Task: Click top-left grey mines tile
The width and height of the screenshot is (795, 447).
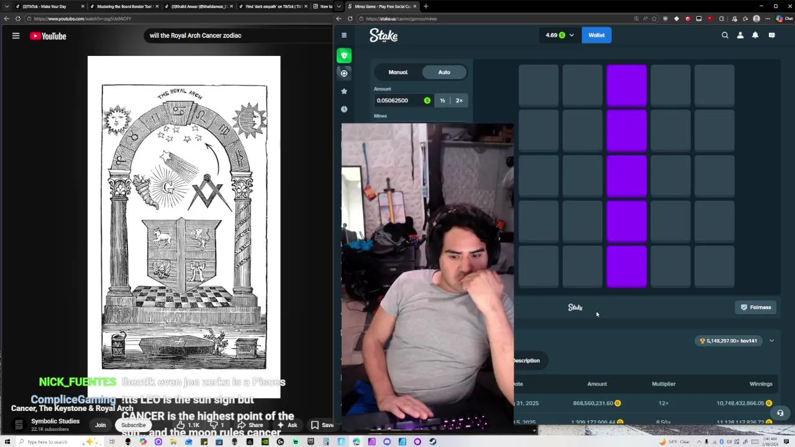Action: (x=538, y=85)
